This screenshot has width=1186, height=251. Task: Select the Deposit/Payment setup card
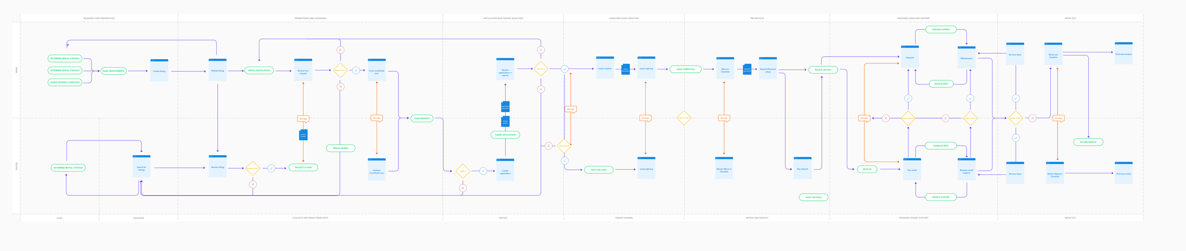click(768, 69)
